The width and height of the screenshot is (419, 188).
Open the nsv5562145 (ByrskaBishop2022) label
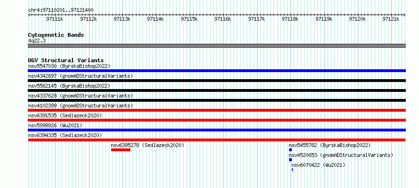[69, 86]
